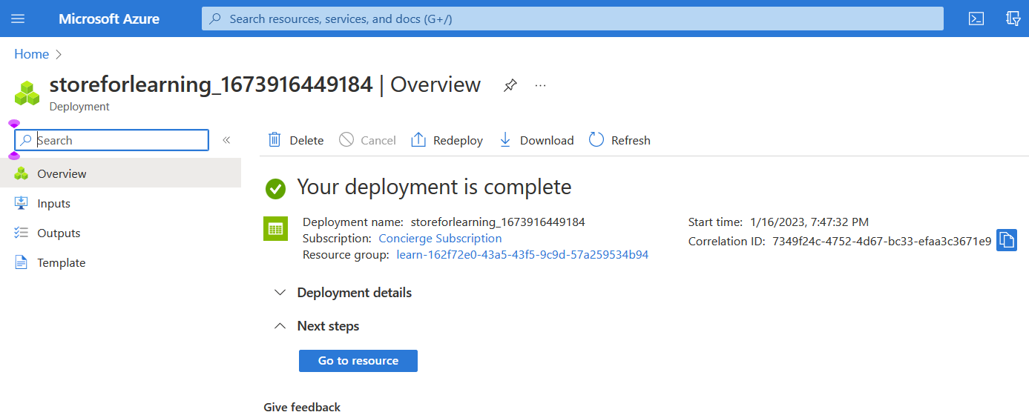Image resolution: width=1029 pixels, height=415 pixels.
Task: Click the Redeploy toolbar label
Action: (x=458, y=140)
